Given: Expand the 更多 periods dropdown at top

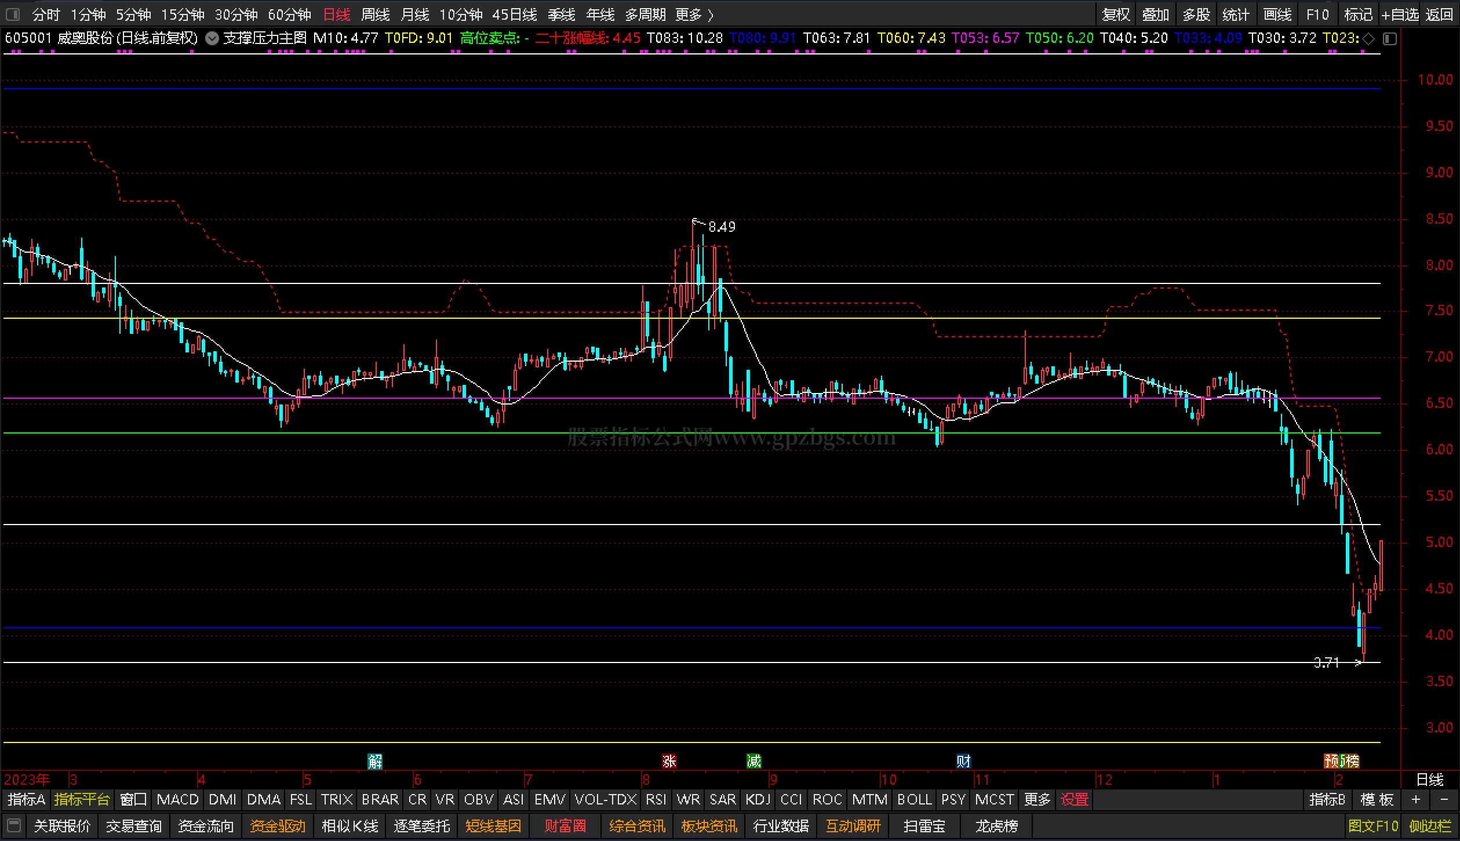Looking at the screenshot, I should click(694, 14).
